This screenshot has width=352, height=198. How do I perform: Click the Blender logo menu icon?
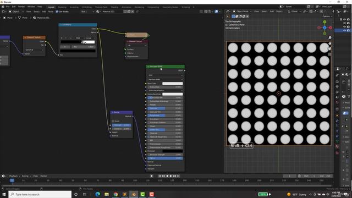[x=3, y=7]
